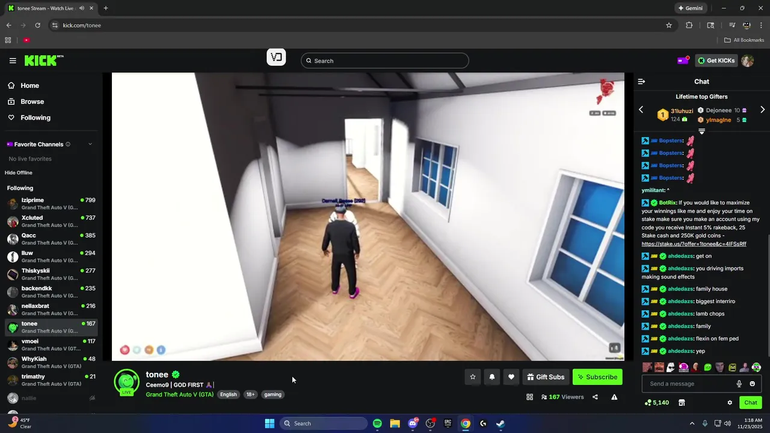Switch to theater grid view icon

(530, 397)
